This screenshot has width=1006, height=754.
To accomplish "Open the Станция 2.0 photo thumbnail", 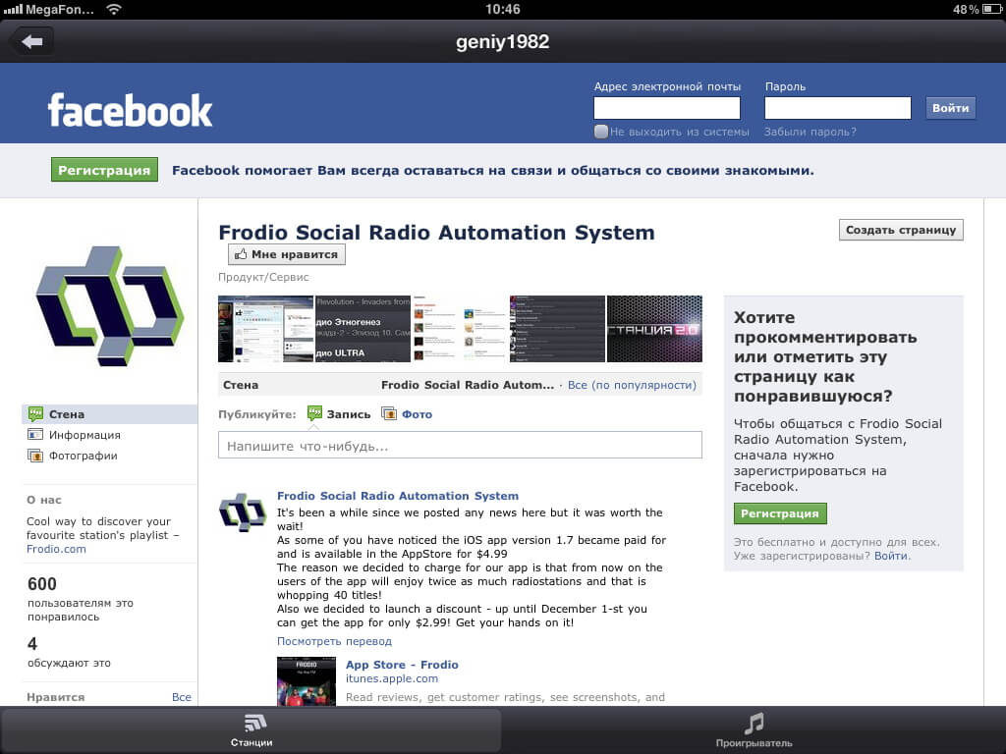I will [654, 329].
